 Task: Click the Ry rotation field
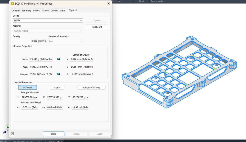click(x=55, y=107)
